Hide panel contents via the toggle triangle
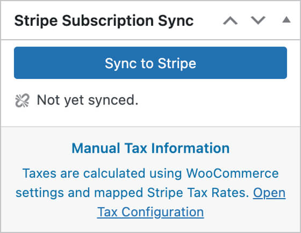301x233 pixels. [x=286, y=20]
